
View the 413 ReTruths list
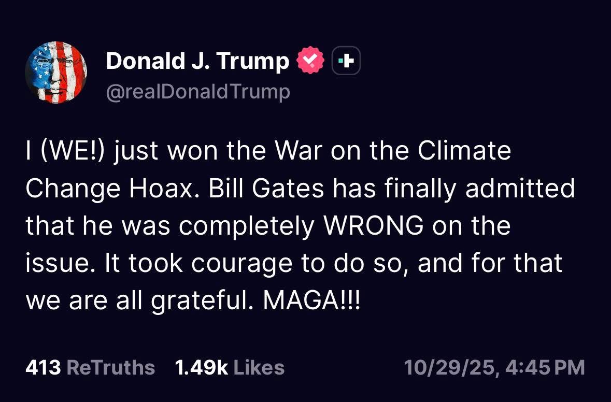(90, 367)
